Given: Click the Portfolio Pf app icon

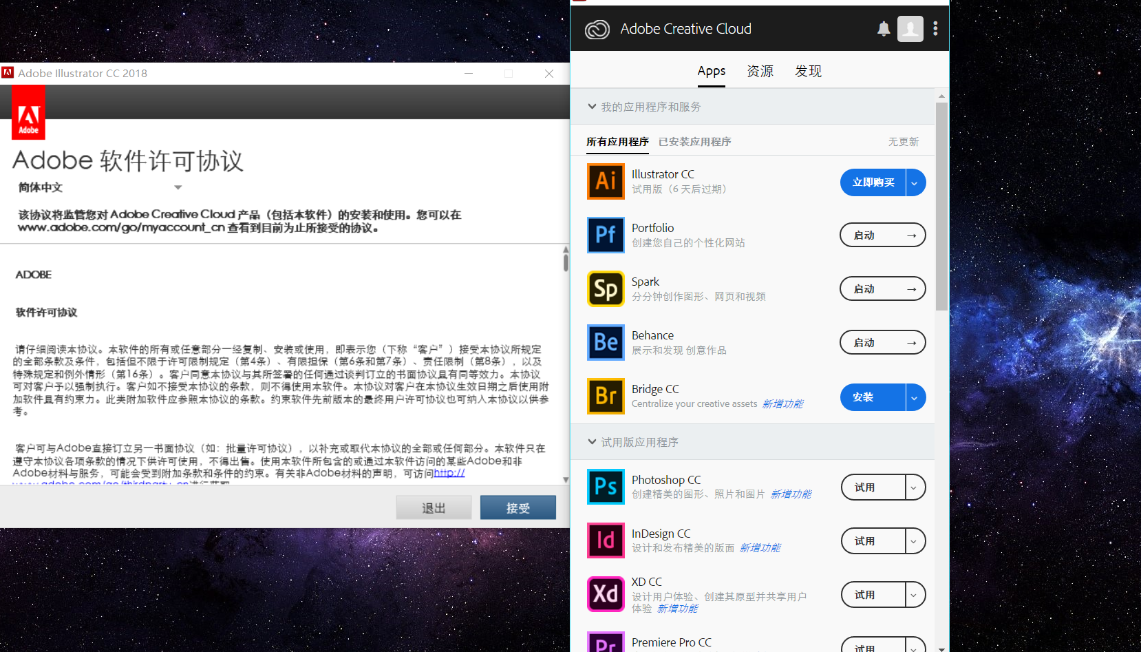Looking at the screenshot, I should click(x=606, y=235).
